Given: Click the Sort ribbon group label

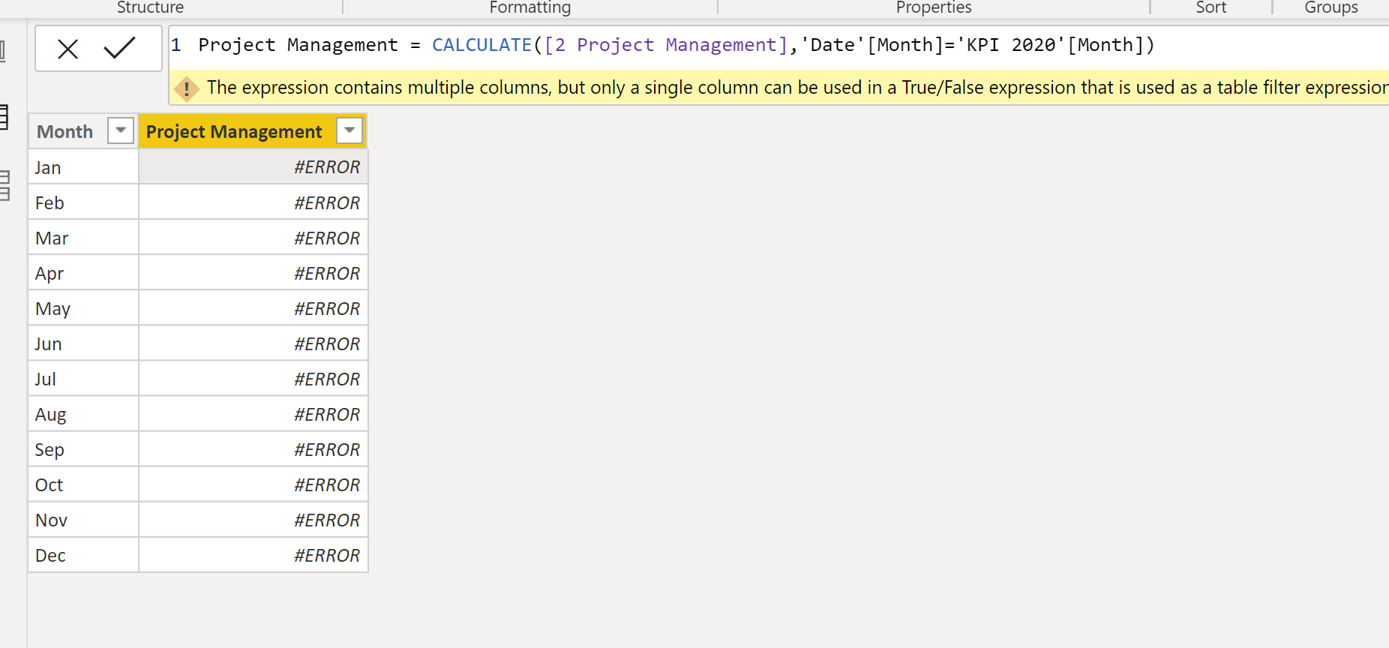Looking at the screenshot, I should coord(1210,7).
